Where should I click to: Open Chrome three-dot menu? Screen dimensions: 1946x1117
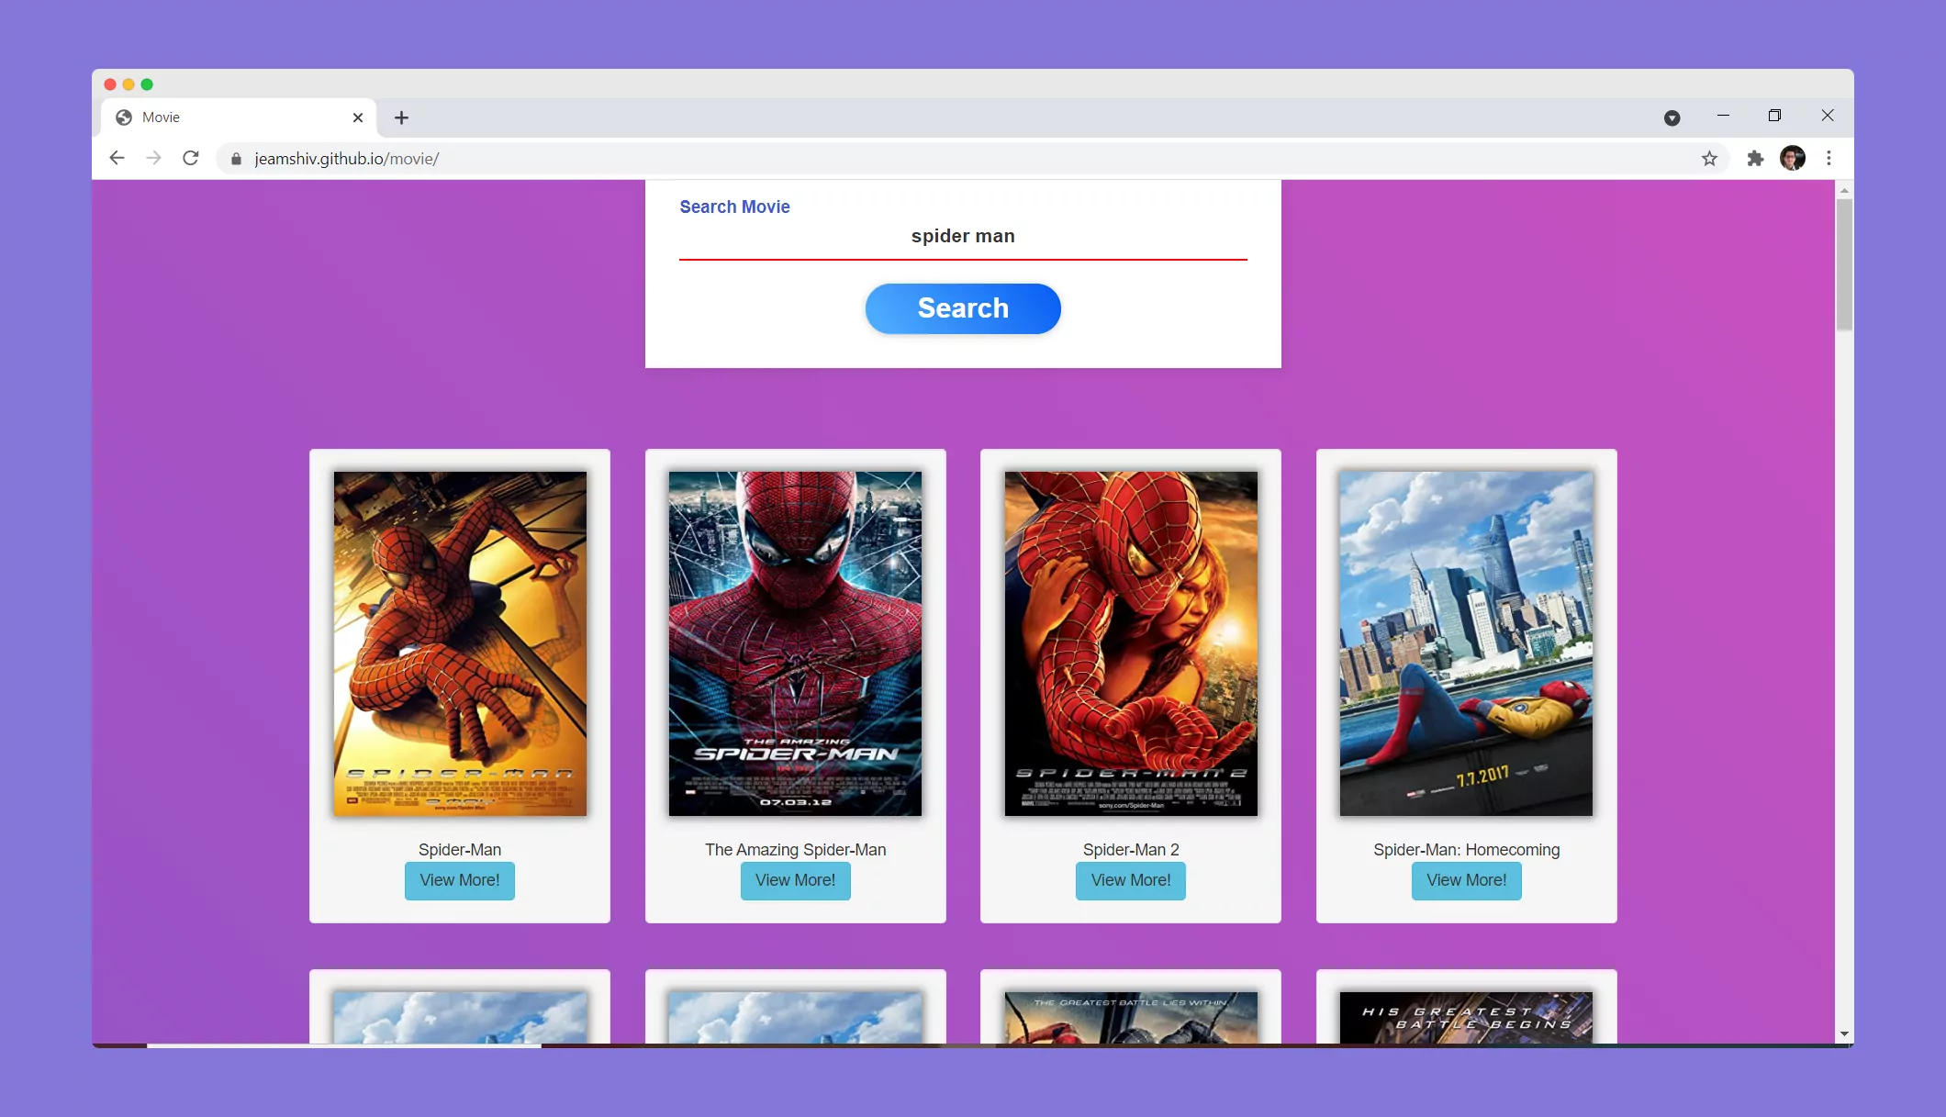click(x=1829, y=159)
